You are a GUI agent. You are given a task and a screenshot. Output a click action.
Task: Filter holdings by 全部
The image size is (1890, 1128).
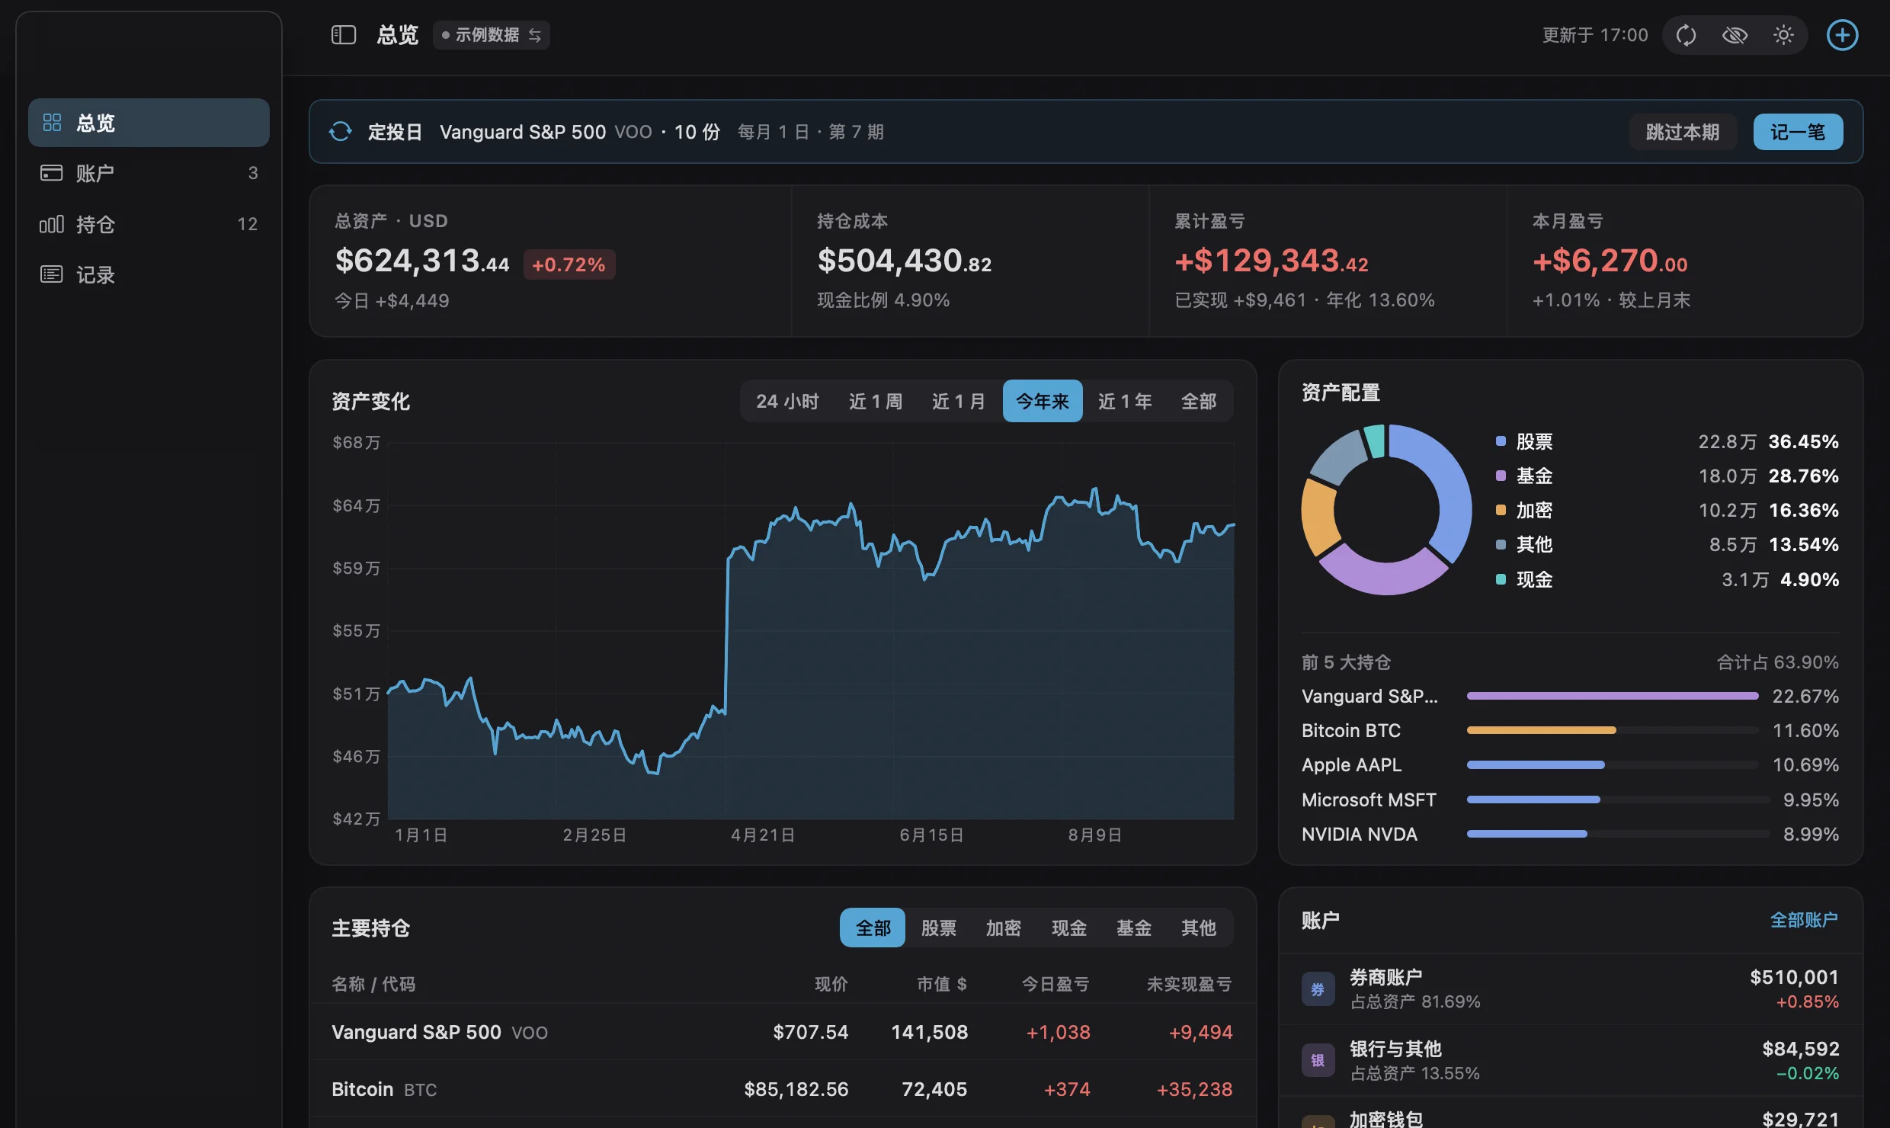873,928
